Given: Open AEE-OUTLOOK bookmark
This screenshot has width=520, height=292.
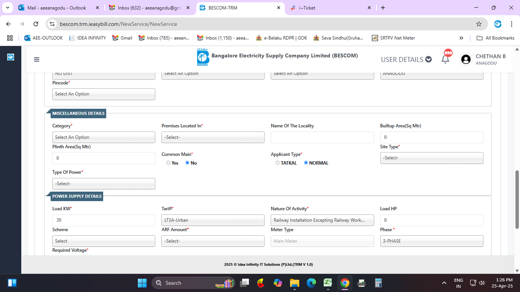Looking at the screenshot, I should click(43, 38).
